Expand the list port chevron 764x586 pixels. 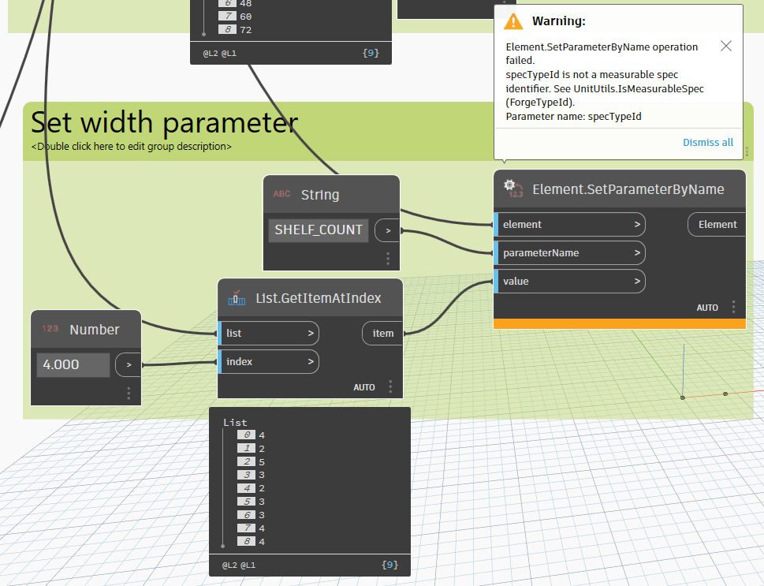tap(311, 333)
